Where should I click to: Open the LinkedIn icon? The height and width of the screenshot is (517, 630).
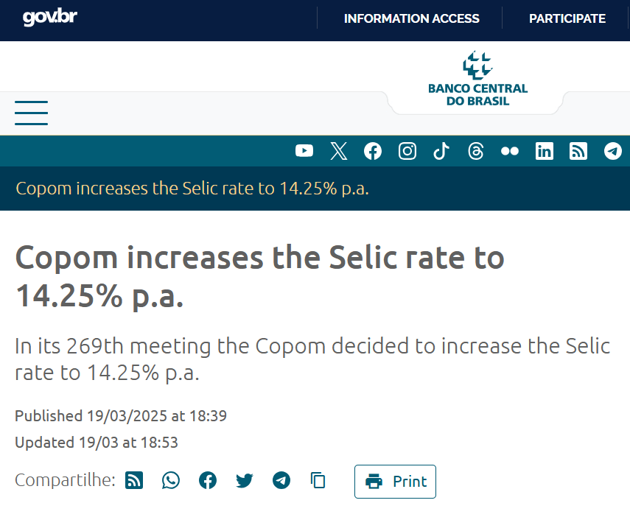click(544, 150)
